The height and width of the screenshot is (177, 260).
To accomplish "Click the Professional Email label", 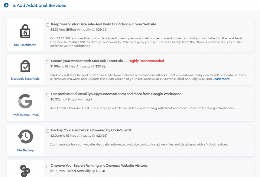I will click(x=25, y=115).
